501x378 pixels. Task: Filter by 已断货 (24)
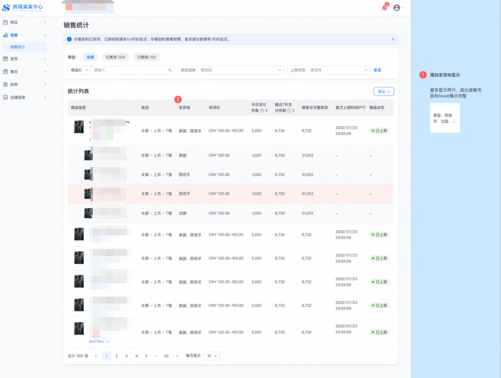click(x=116, y=57)
